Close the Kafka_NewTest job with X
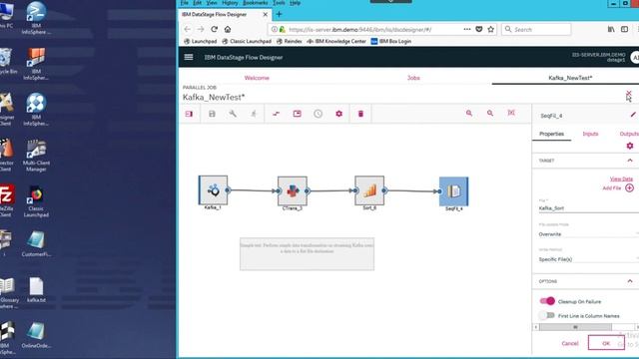Image resolution: width=639 pixels, height=359 pixels. [x=629, y=94]
